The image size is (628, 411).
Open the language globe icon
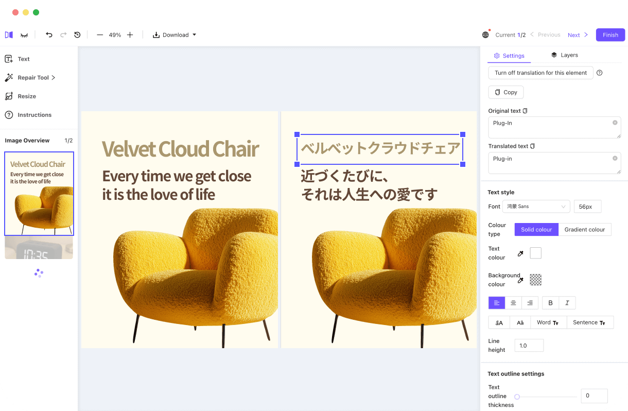486,35
